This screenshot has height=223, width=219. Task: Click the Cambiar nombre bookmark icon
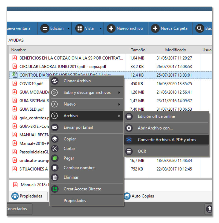pyautogui.click(x=55, y=168)
